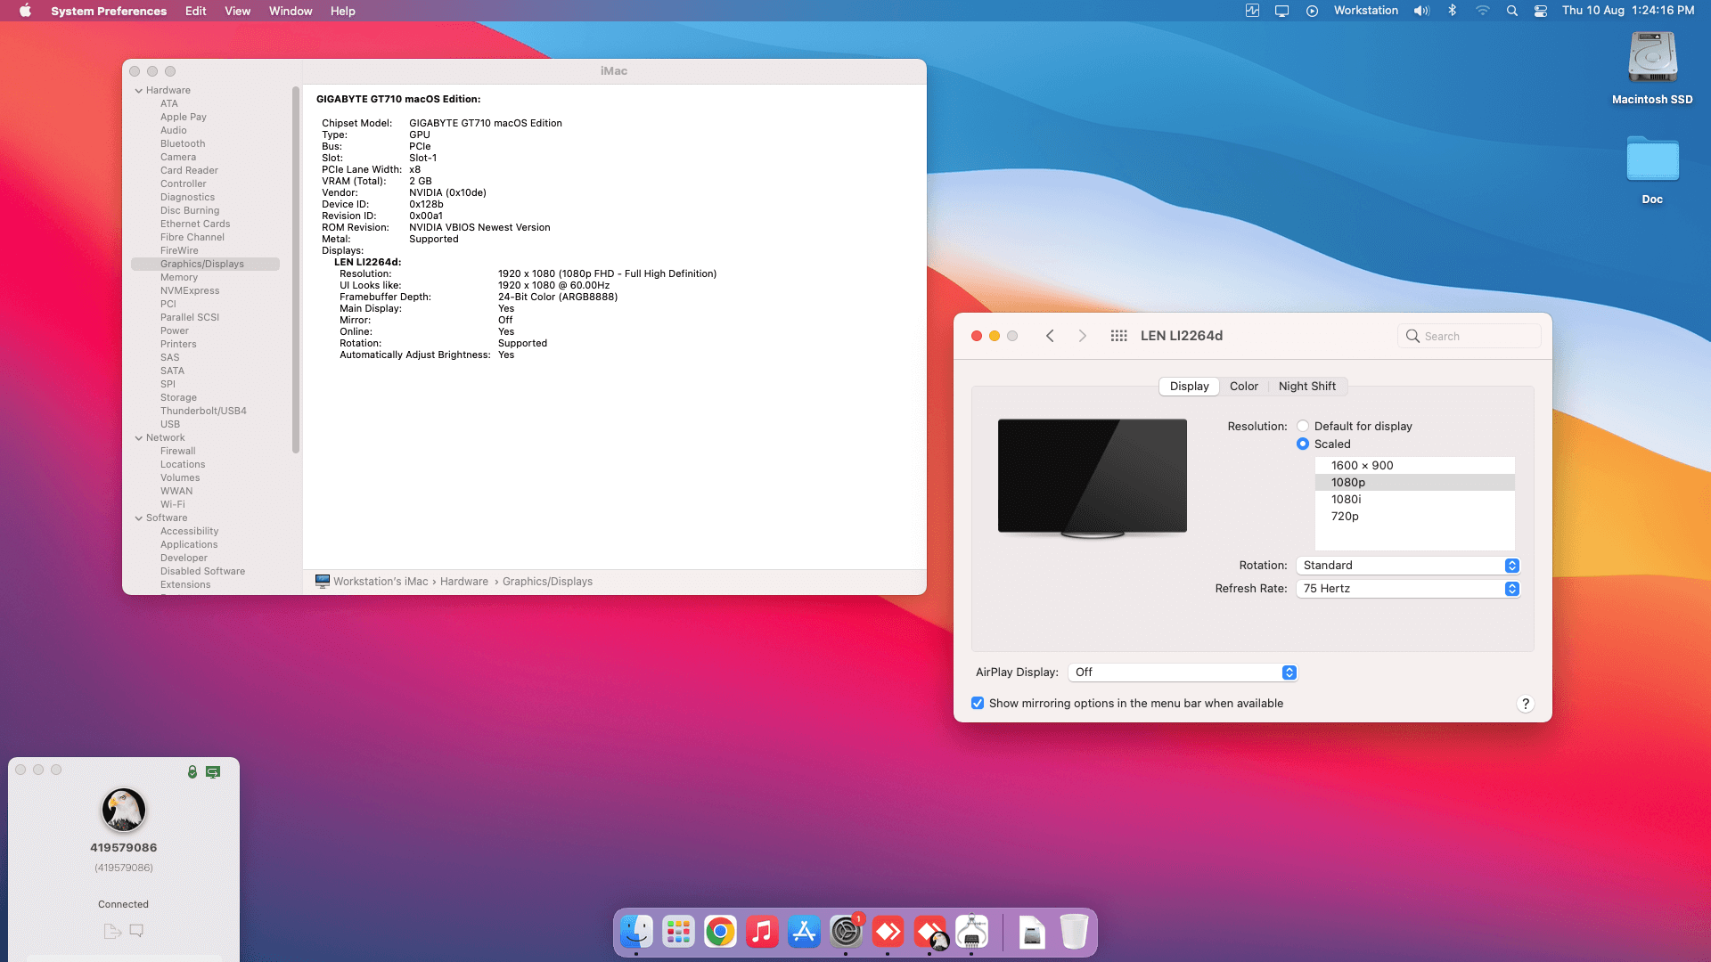Click the System Information sidebar scrollbar
Viewport: 1711px width, 962px height.
(x=295, y=270)
